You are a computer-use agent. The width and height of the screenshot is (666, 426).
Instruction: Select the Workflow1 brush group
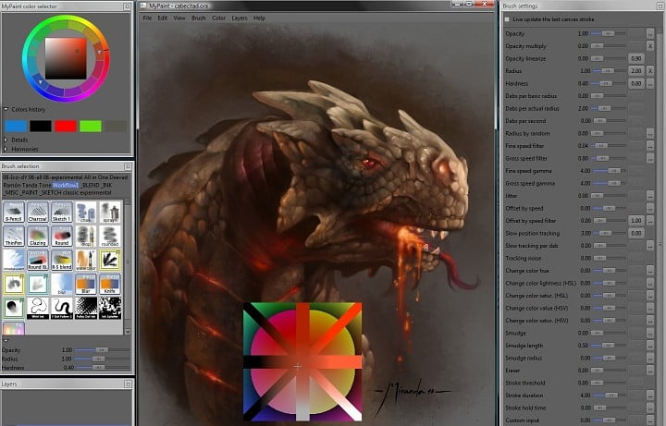(x=66, y=185)
